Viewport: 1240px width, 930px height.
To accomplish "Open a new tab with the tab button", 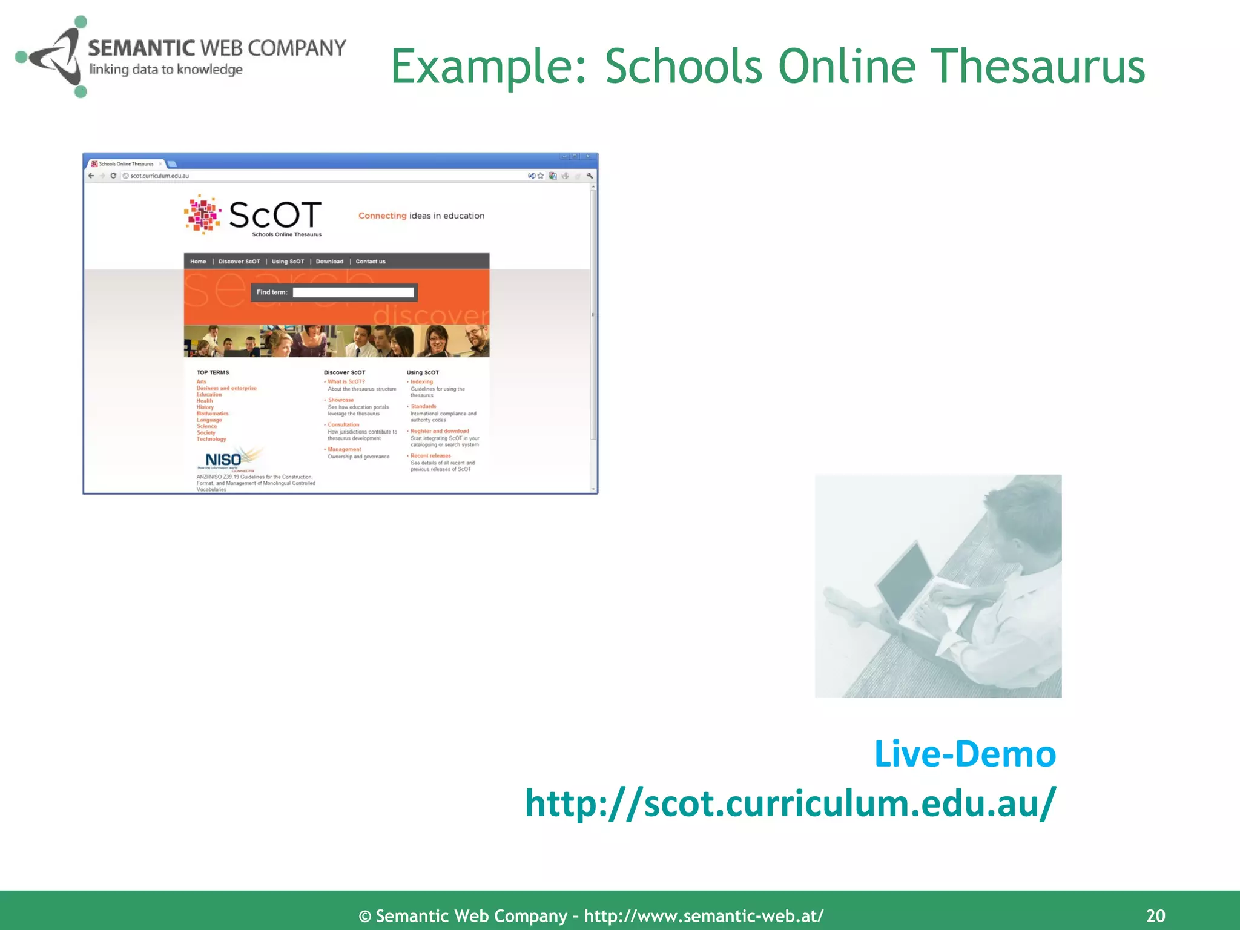I will point(171,164).
